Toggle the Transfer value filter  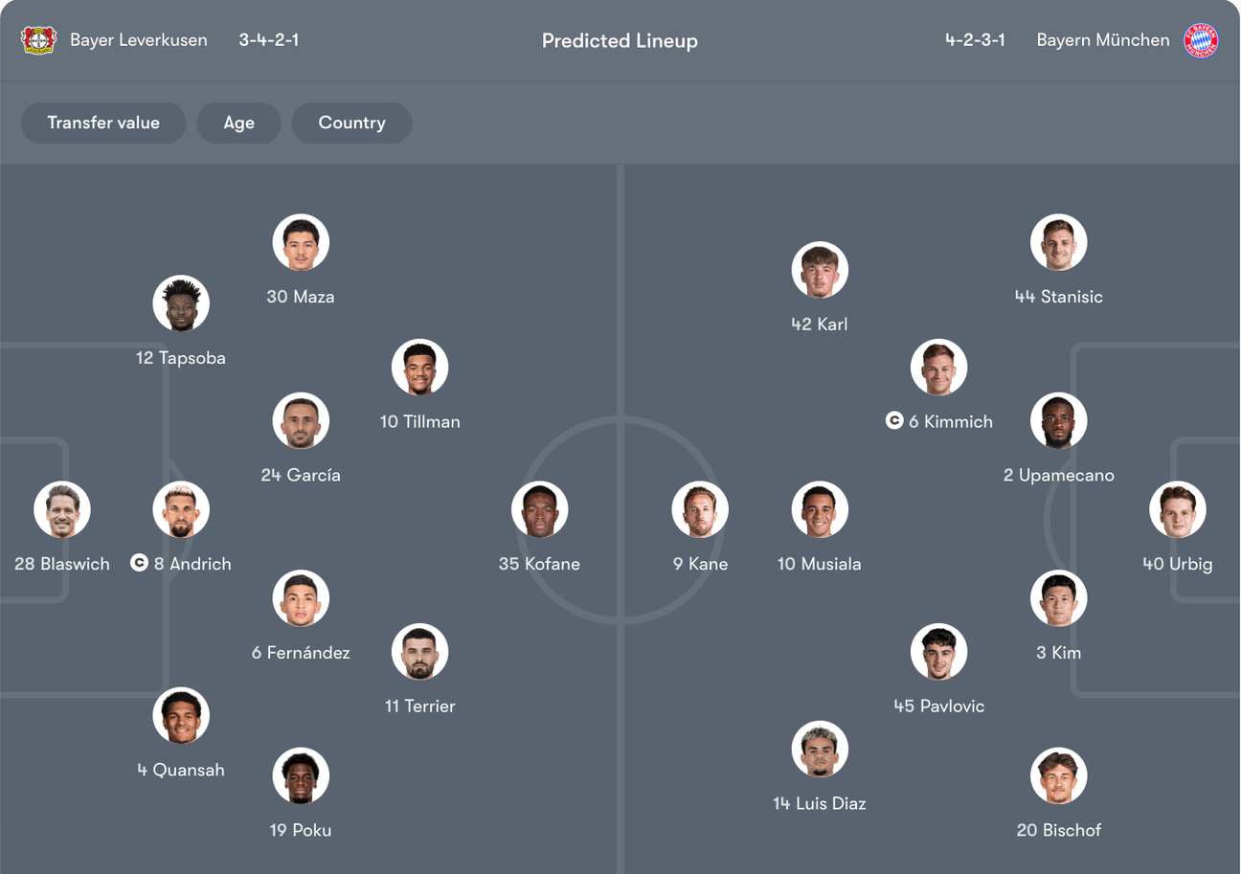[103, 123]
